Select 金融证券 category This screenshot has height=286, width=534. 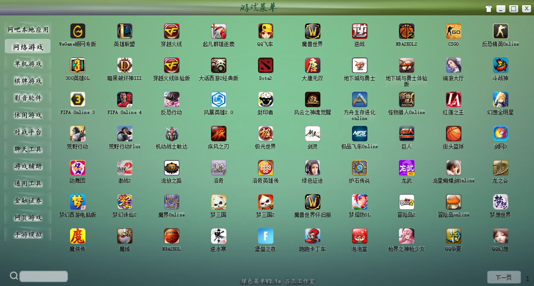(x=28, y=200)
